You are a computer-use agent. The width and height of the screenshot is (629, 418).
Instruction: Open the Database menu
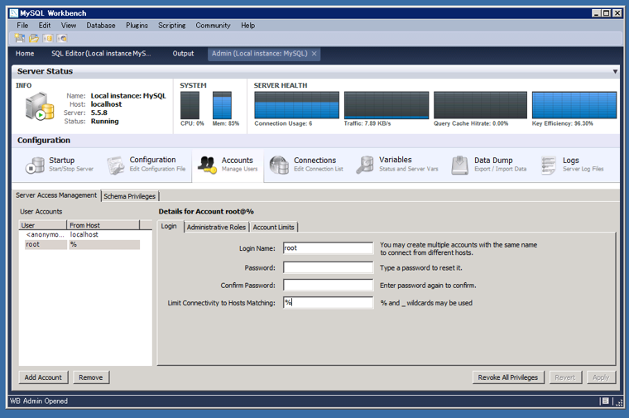pyautogui.click(x=101, y=26)
